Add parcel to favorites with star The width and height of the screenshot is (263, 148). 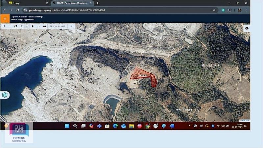click(33, 26)
